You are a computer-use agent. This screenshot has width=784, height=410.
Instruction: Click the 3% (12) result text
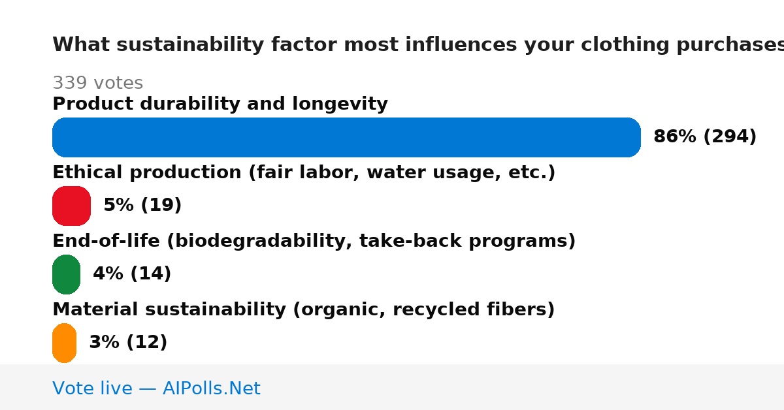pyautogui.click(x=128, y=343)
